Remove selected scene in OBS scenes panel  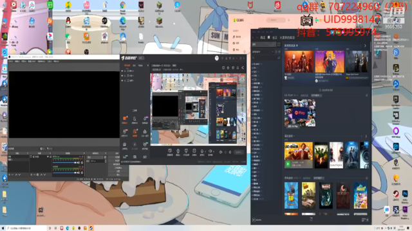[x=12, y=175]
